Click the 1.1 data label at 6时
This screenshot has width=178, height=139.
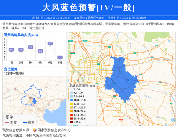(x=60, y=57)
